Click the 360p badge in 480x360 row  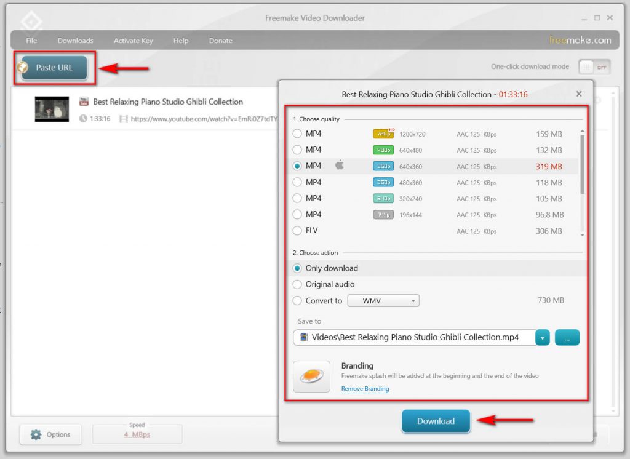[x=383, y=182]
